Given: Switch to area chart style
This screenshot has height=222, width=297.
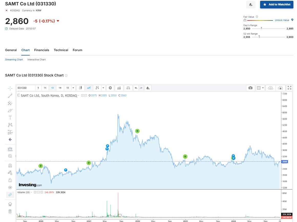Looking at the screenshot, I should (89, 88).
